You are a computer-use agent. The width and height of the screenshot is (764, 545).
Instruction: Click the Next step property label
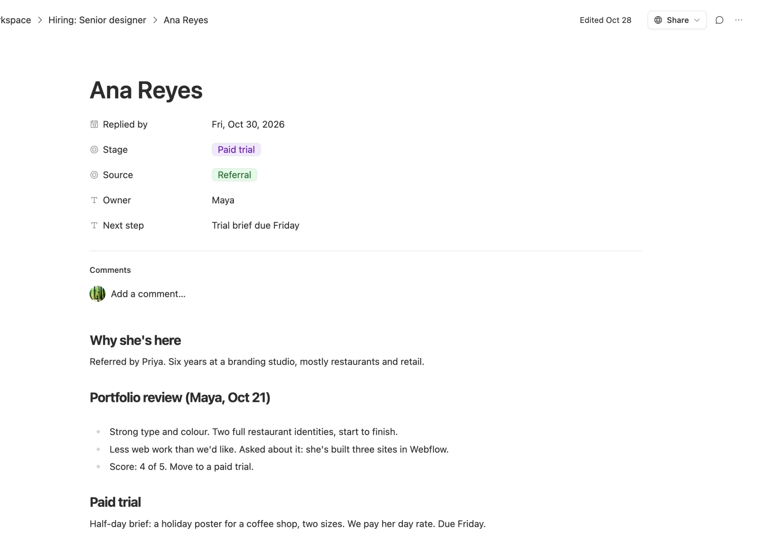tap(123, 226)
